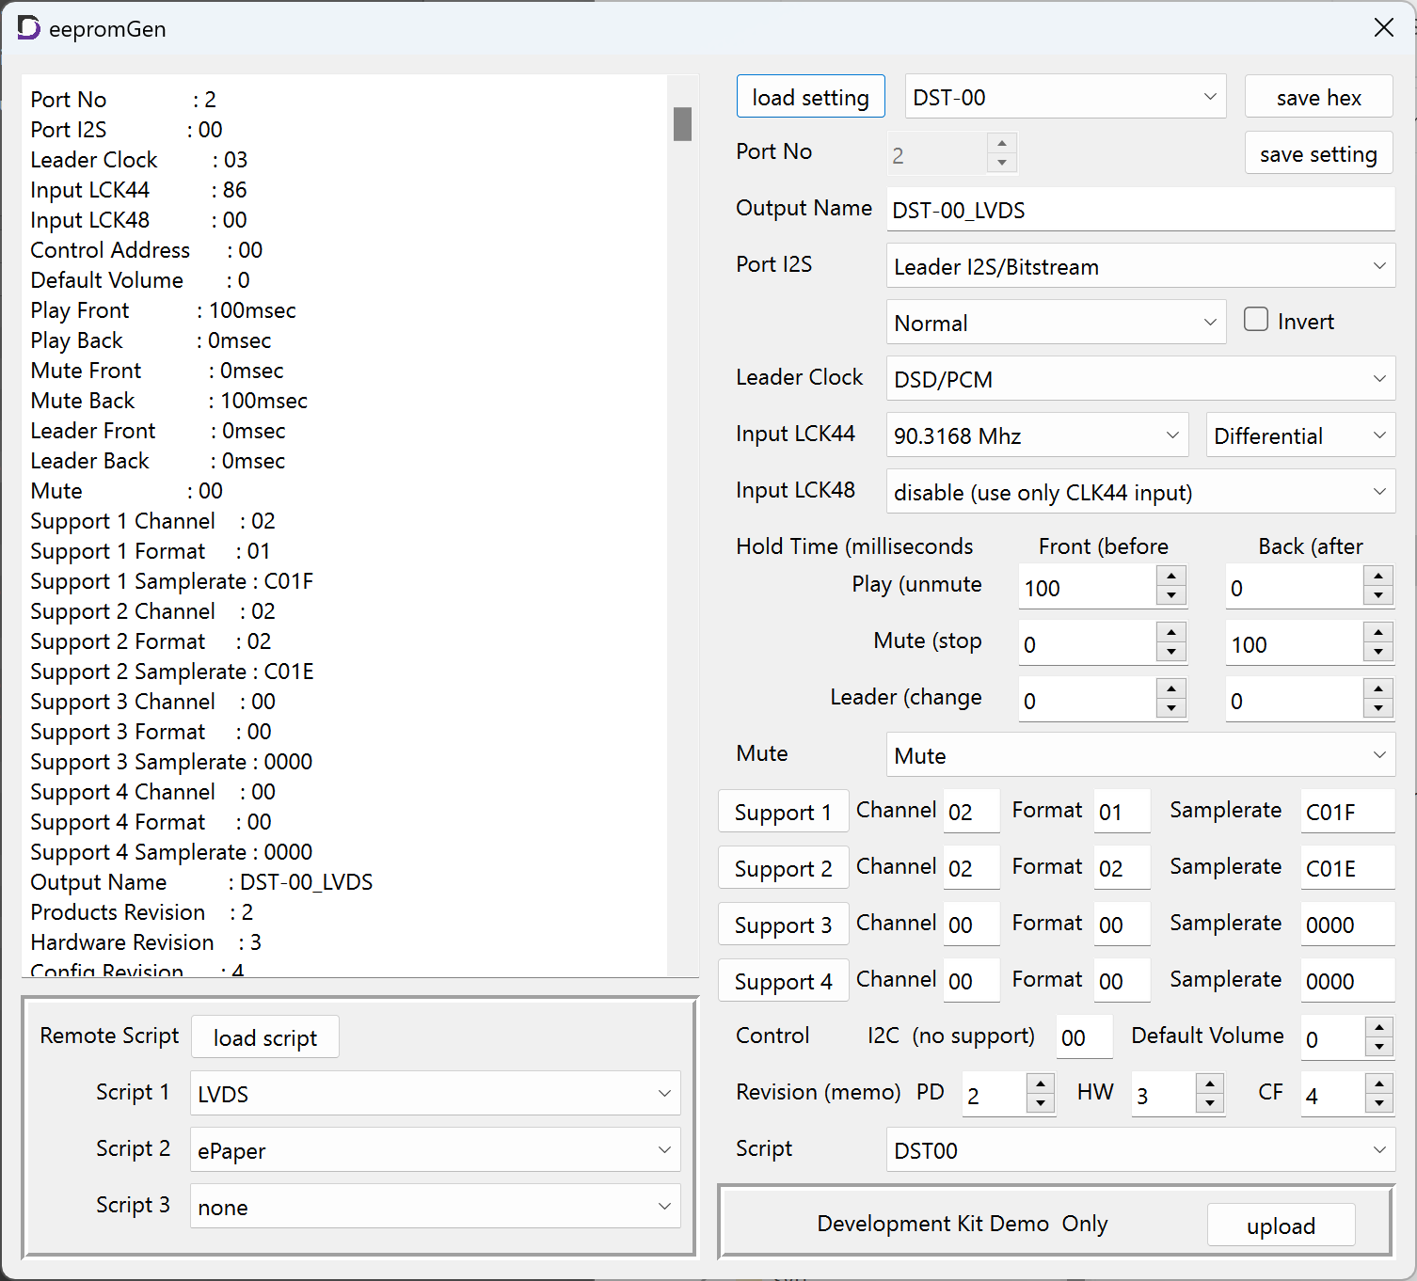The image size is (1417, 1281).
Task: Enable the Invert checkbox
Action: [1256, 320]
